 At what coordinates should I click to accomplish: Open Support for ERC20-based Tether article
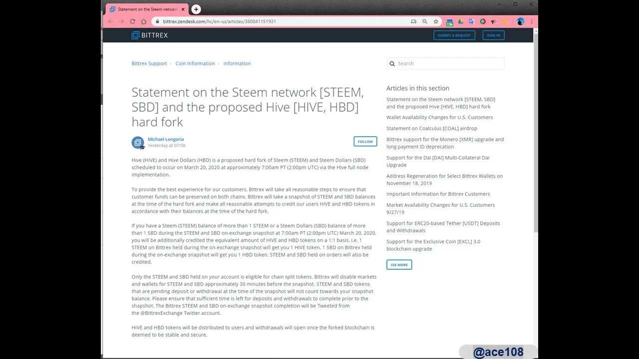click(x=443, y=227)
